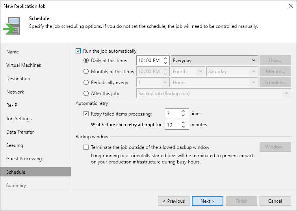Disable Retry failed items processing
Image resolution: width=297 pixels, height=211 pixels.
coord(86,114)
